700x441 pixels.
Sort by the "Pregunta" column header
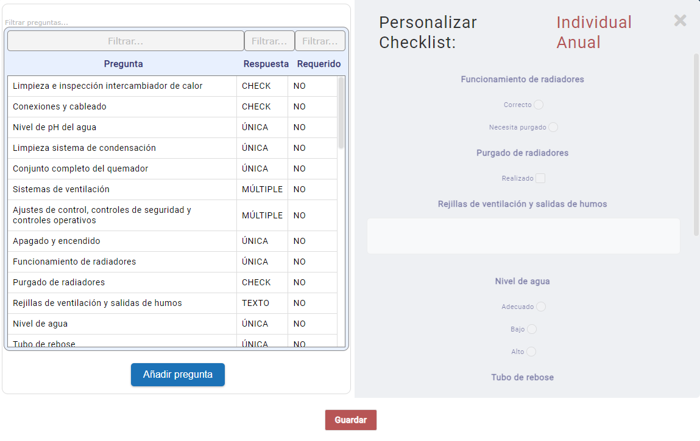click(x=123, y=63)
